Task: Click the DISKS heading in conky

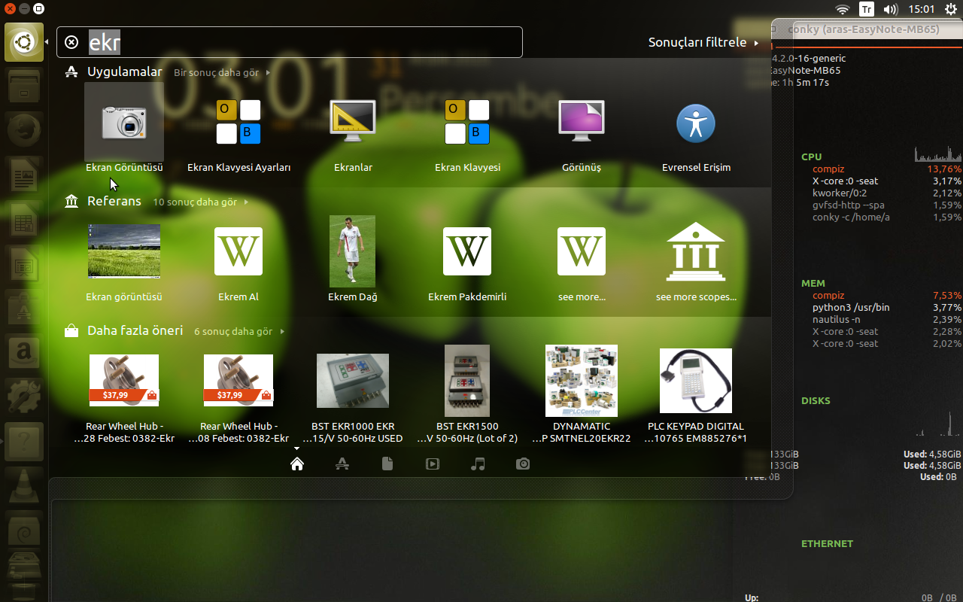Action: click(816, 401)
